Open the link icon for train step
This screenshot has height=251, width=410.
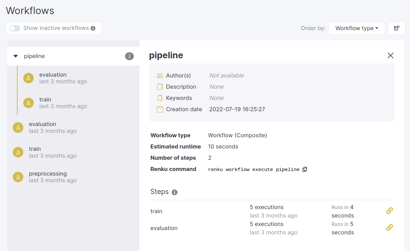pos(389,211)
